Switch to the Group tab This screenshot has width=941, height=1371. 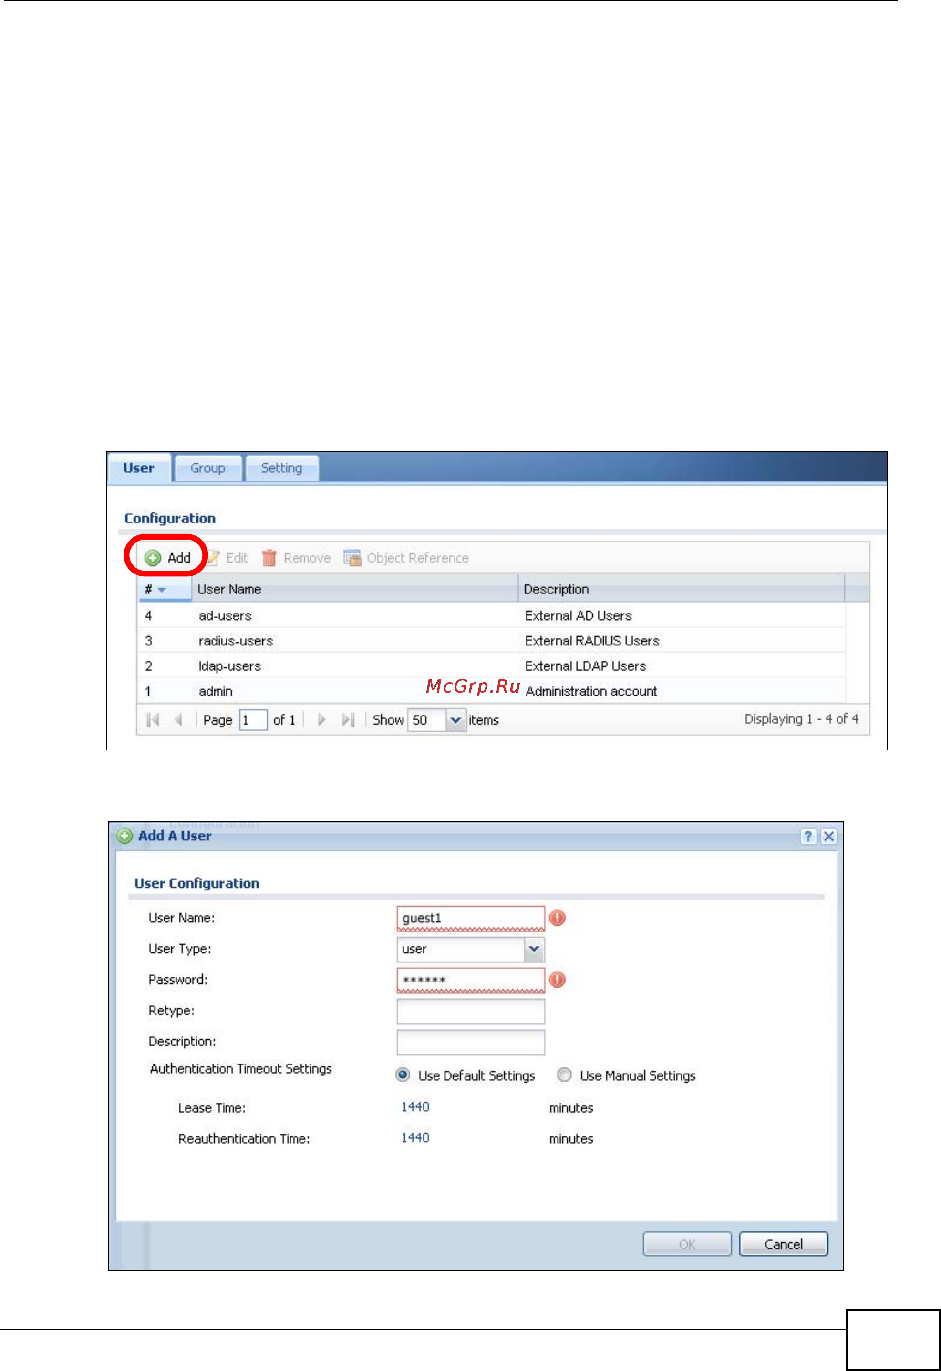(208, 469)
